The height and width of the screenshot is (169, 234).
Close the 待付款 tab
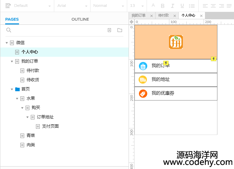[x=175, y=15]
